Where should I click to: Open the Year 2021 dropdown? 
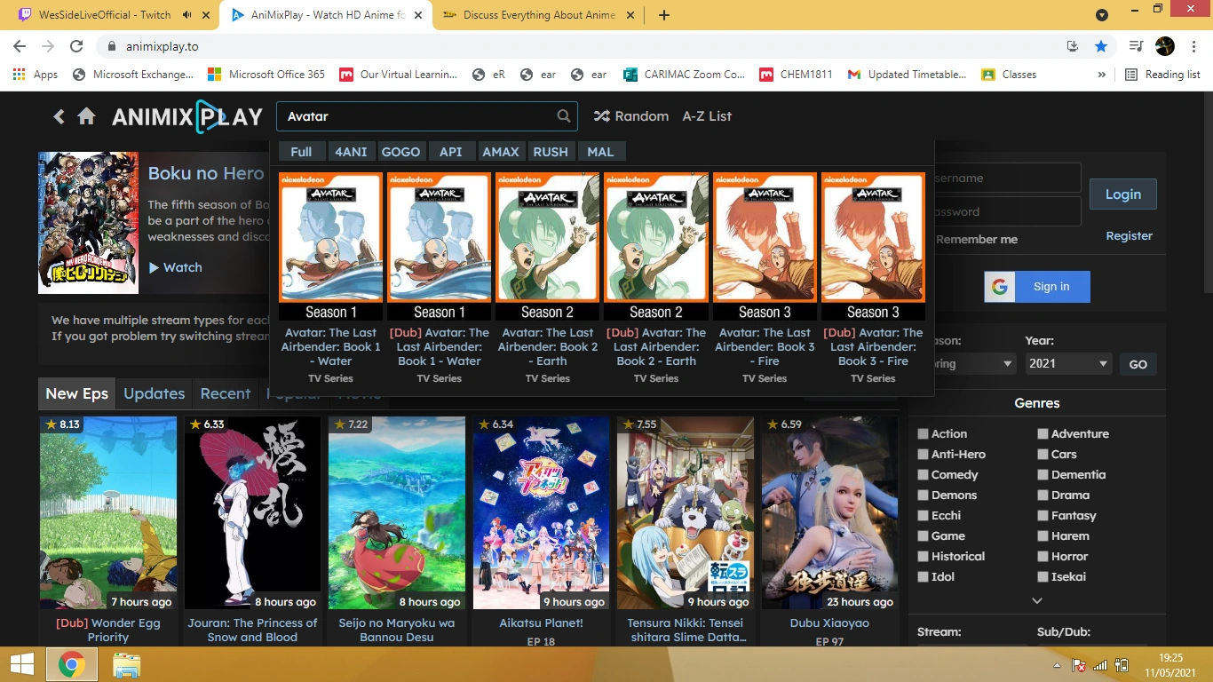point(1068,363)
